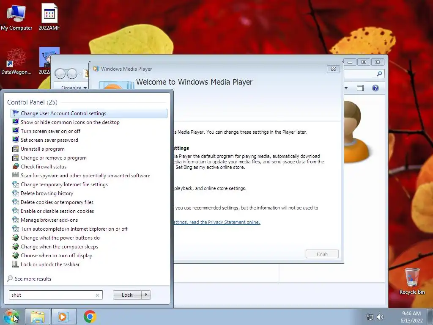This screenshot has height=325, width=433.
Task: Click the Back button in background window
Action: coord(60,74)
